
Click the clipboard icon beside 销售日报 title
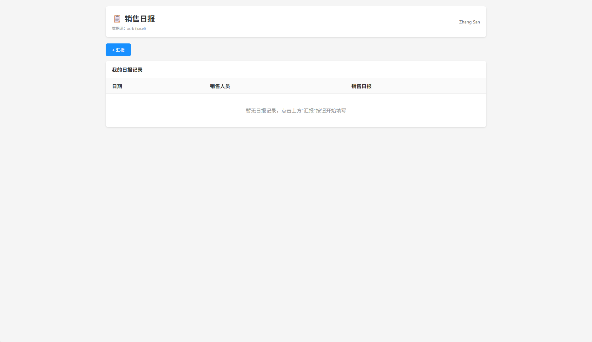pos(117,19)
